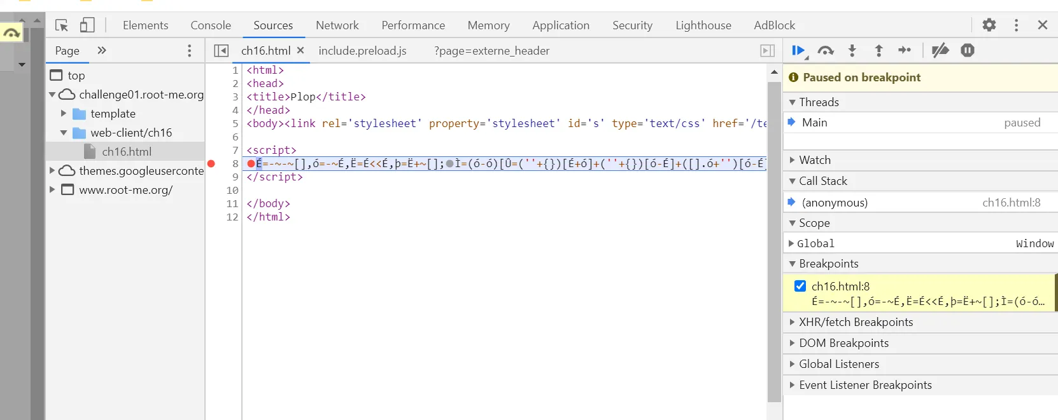The width and height of the screenshot is (1058, 420).
Task: Open the Memory tab
Action: [489, 25]
